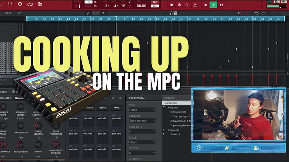Stop playback with the Stop button

point(205,5)
